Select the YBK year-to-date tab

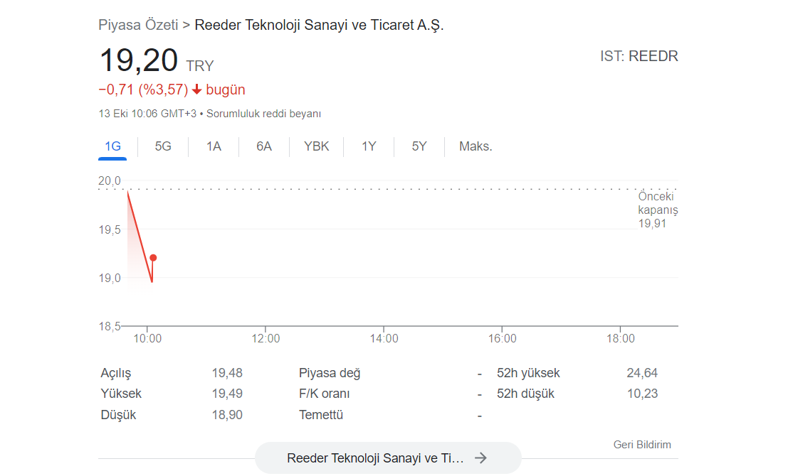[316, 146]
